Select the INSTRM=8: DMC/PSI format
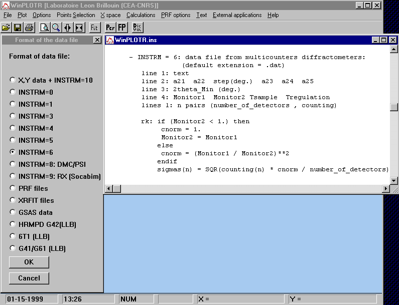 point(13,164)
